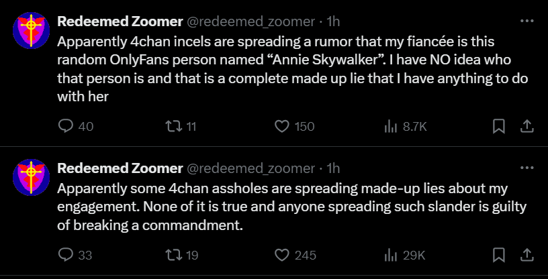Image resolution: width=548 pixels, height=279 pixels.
Task: Bookmark the tweet about the fiancée rumor
Action: pos(499,126)
